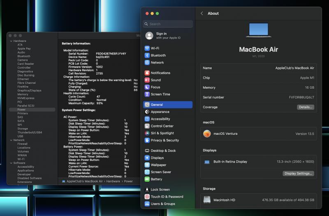Viewport: 329px width, 216px height.
Task: Click Cycle Count value 47
Action: [x=98, y=97]
